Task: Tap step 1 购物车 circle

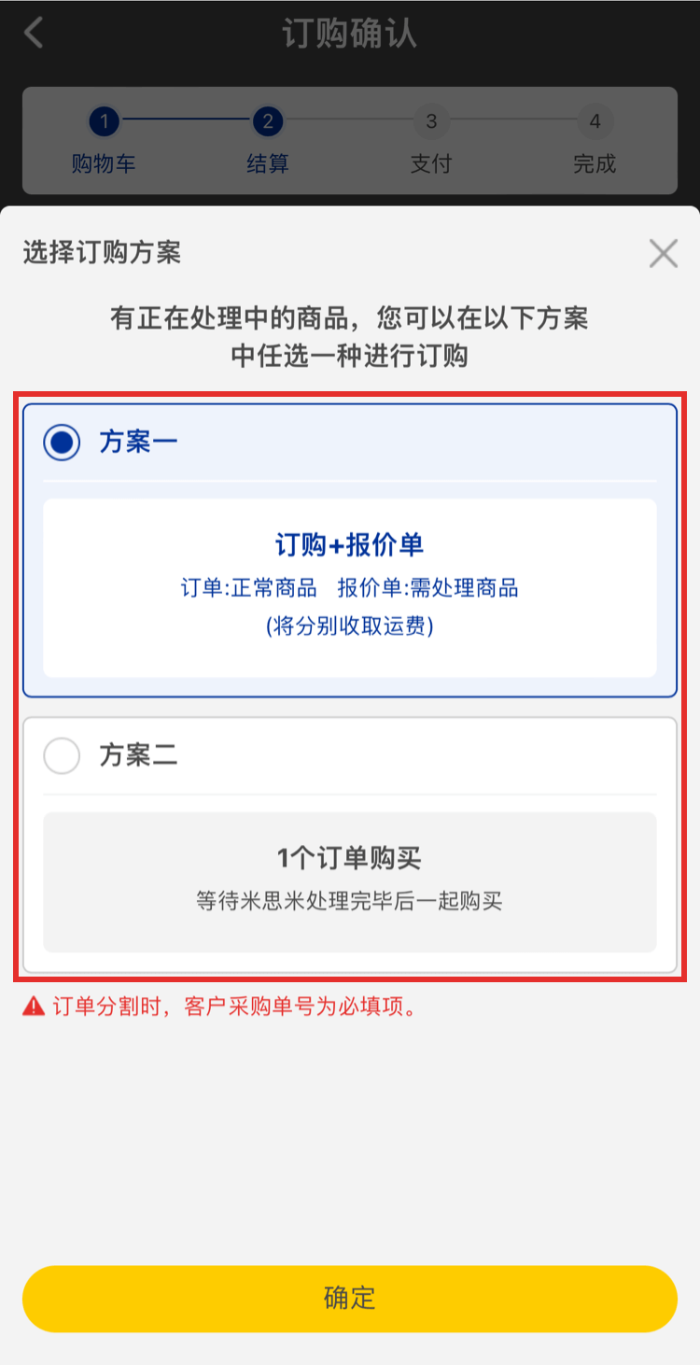Action: pyautogui.click(x=105, y=121)
